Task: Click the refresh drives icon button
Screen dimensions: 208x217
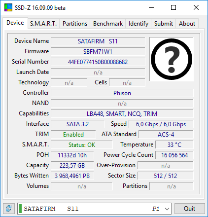Action: pyautogui.click(x=8, y=209)
